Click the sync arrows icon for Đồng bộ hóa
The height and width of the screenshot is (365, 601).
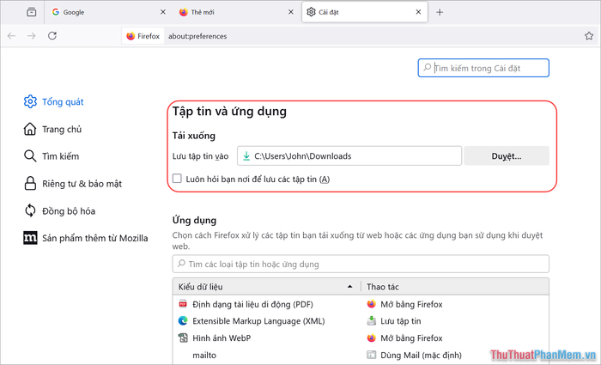[30, 210]
